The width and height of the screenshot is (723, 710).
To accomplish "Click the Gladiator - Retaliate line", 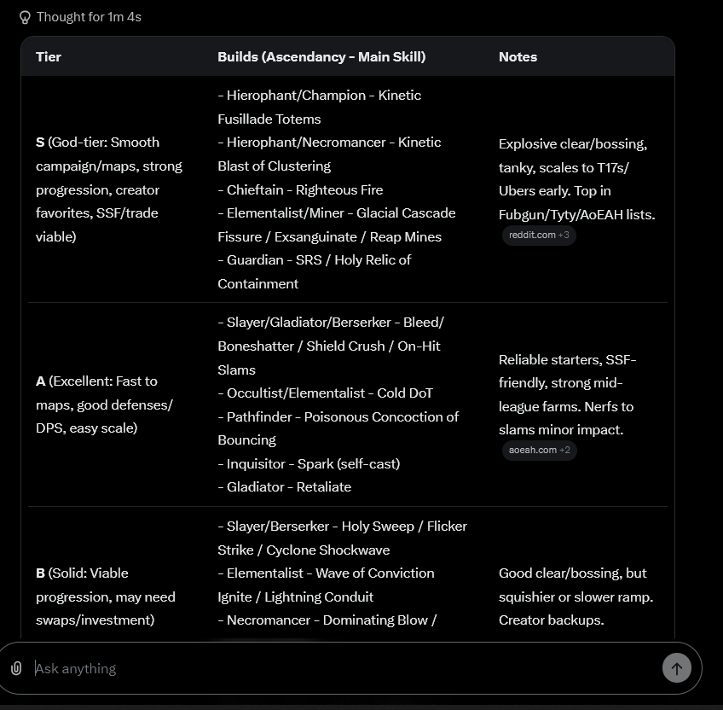I will (x=284, y=486).
